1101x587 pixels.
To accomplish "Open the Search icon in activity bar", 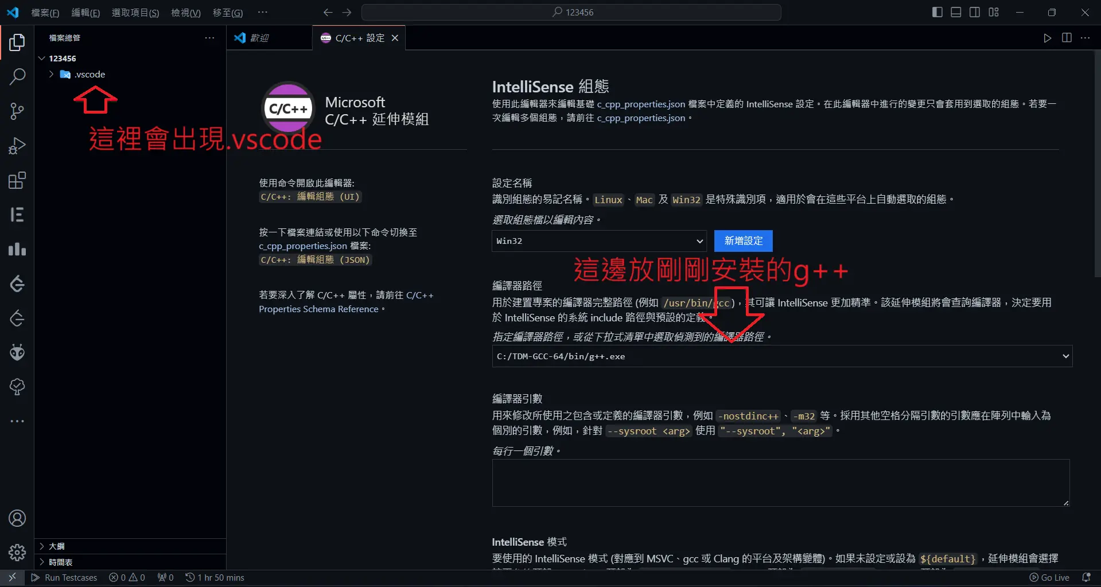I will [17, 76].
